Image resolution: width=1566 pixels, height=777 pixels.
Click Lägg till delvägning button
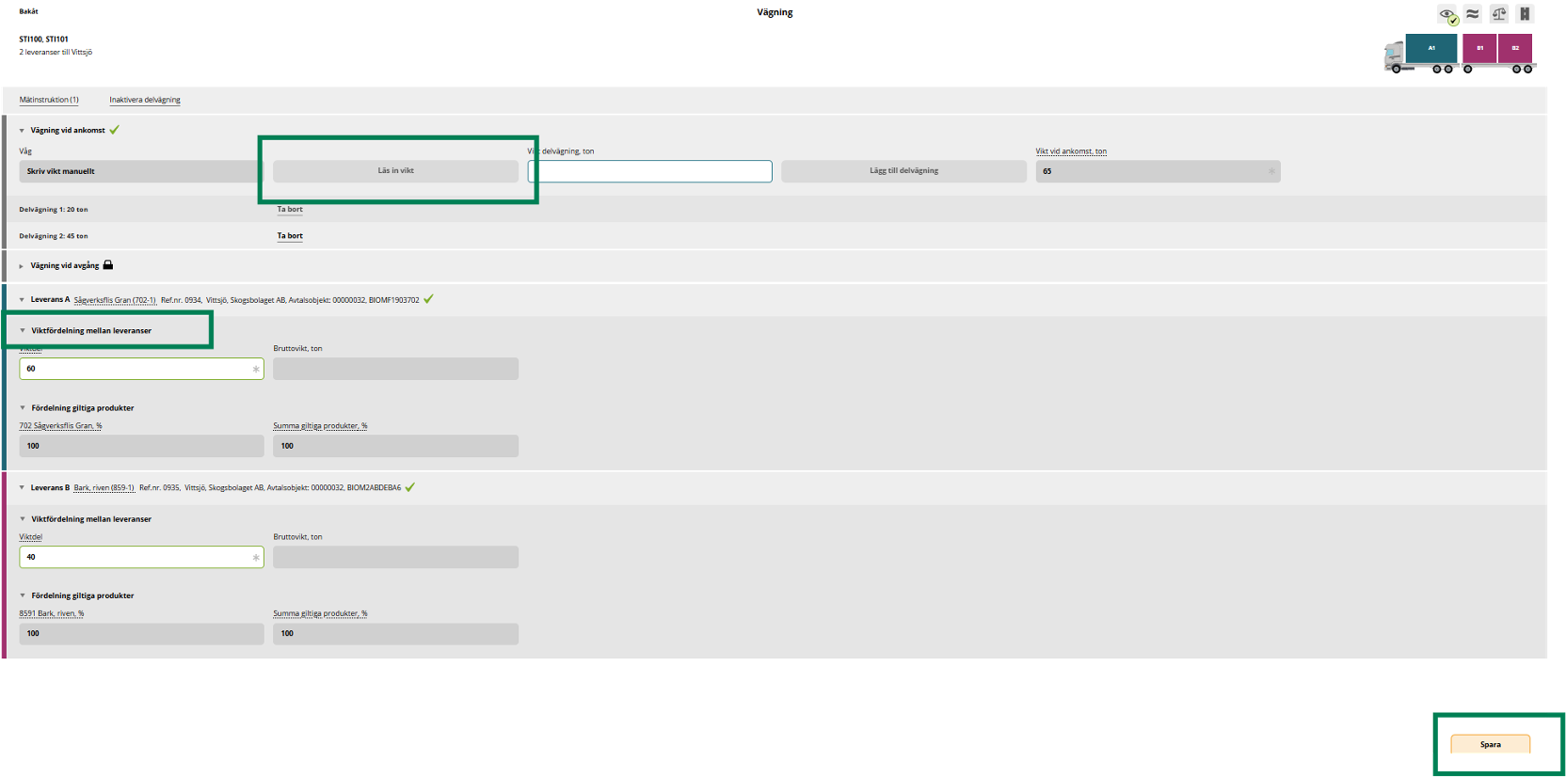pos(903,171)
